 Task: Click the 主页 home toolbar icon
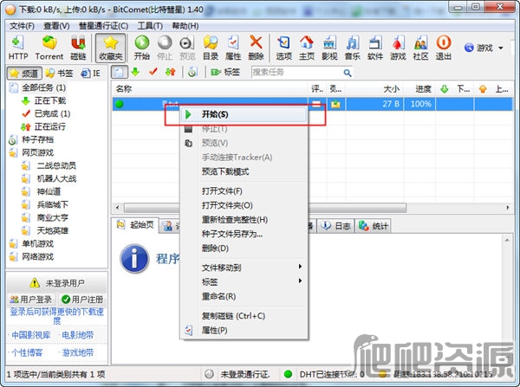coord(306,47)
